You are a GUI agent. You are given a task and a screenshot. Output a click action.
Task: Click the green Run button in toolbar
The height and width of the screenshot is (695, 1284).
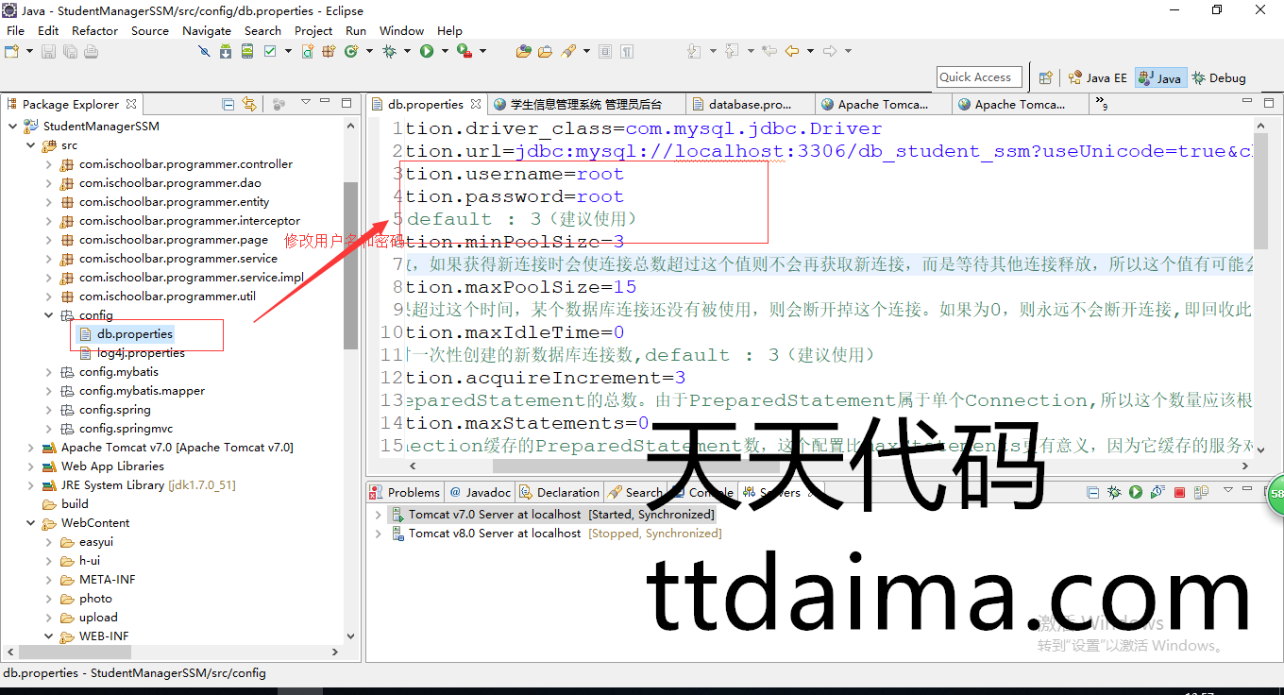[x=427, y=51]
